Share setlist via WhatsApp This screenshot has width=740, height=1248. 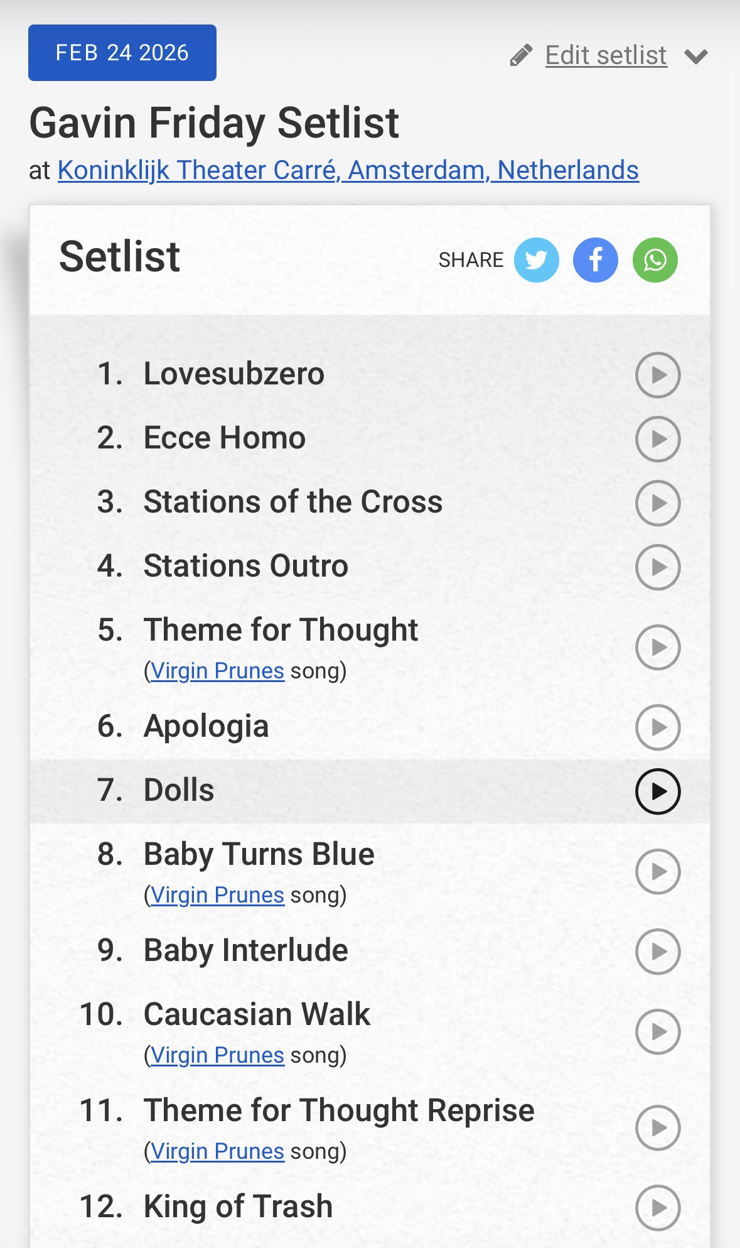coord(655,260)
